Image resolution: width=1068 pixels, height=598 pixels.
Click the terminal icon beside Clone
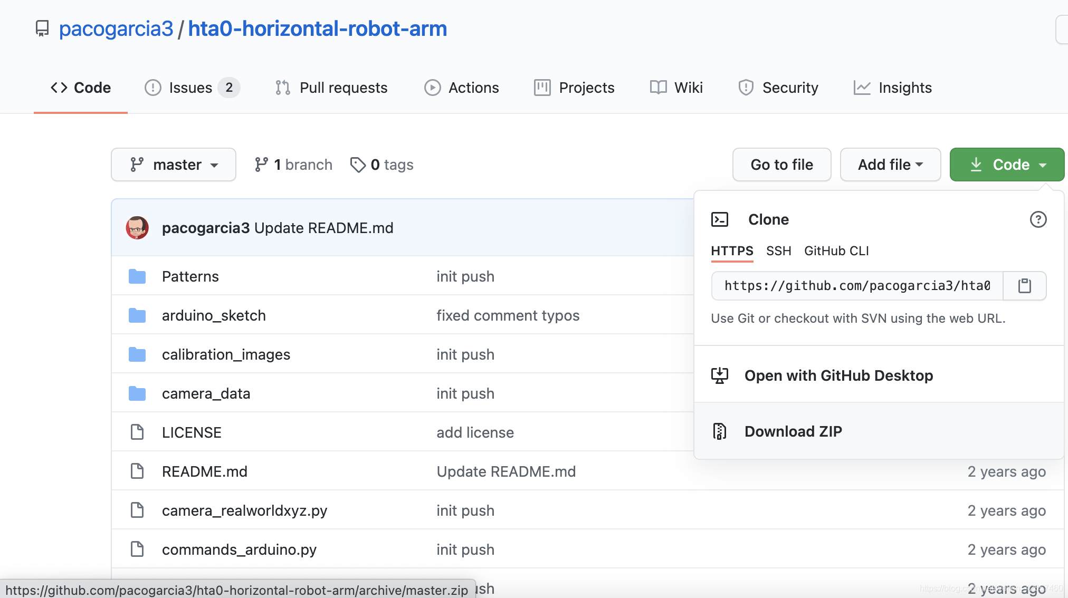click(x=720, y=219)
